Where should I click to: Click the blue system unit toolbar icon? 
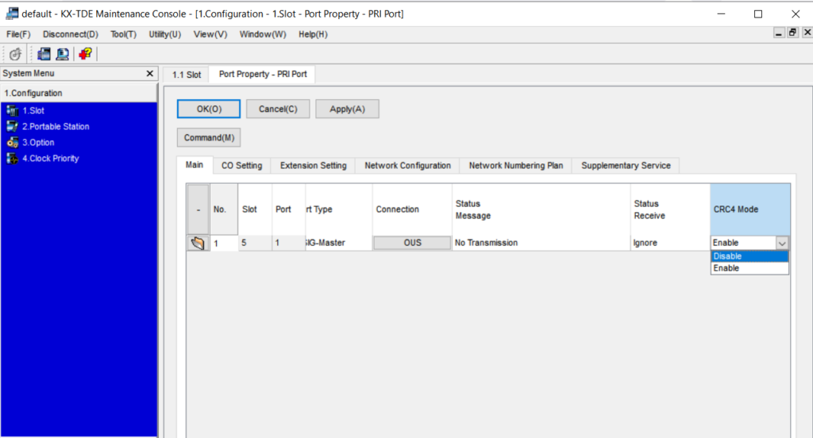click(x=44, y=54)
